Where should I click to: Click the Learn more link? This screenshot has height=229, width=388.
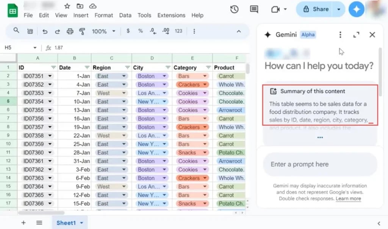pos(348,198)
